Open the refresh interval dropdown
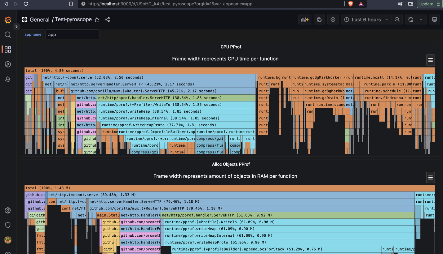This screenshot has height=254, width=443. tap(421, 19)
